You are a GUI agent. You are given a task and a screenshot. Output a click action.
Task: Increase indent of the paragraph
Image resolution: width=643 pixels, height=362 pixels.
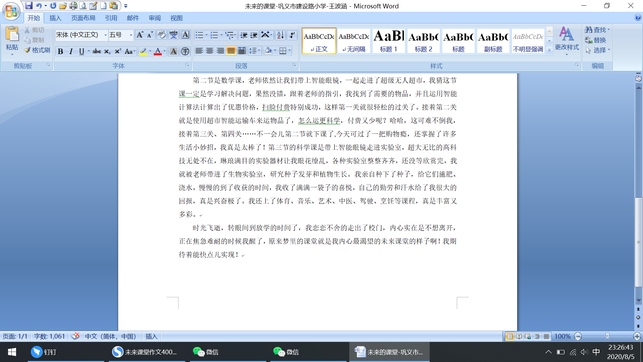(254, 35)
